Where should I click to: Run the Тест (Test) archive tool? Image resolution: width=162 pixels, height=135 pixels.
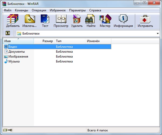45,21
